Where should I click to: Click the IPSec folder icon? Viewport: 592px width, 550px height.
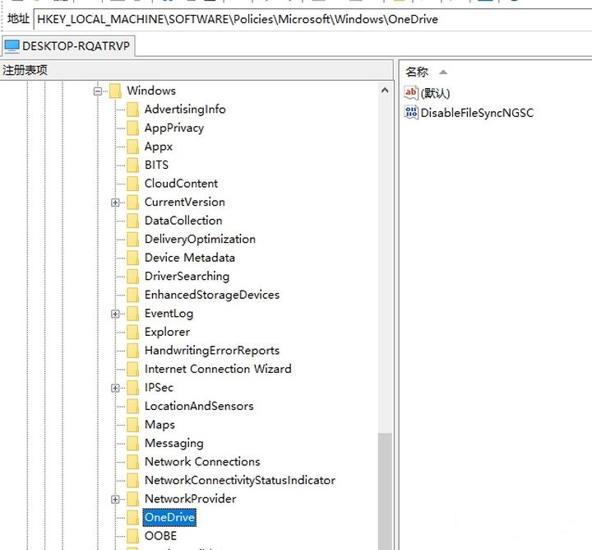pyautogui.click(x=132, y=387)
